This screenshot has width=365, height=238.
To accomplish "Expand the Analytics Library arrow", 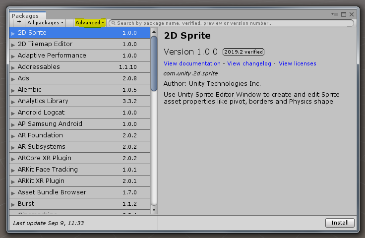I will coord(13,102).
